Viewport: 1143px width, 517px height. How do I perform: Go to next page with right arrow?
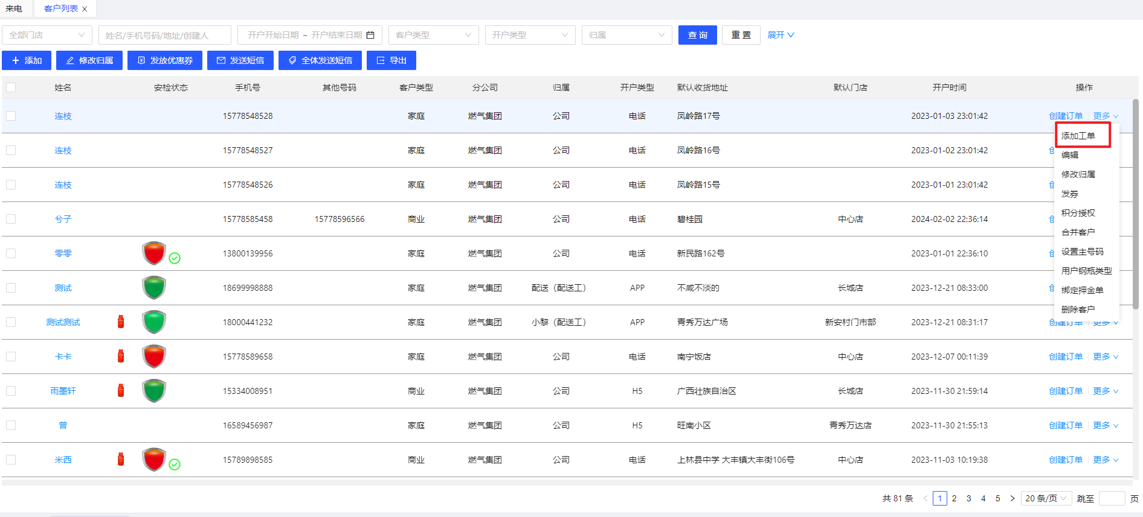click(x=1013, y=498)
